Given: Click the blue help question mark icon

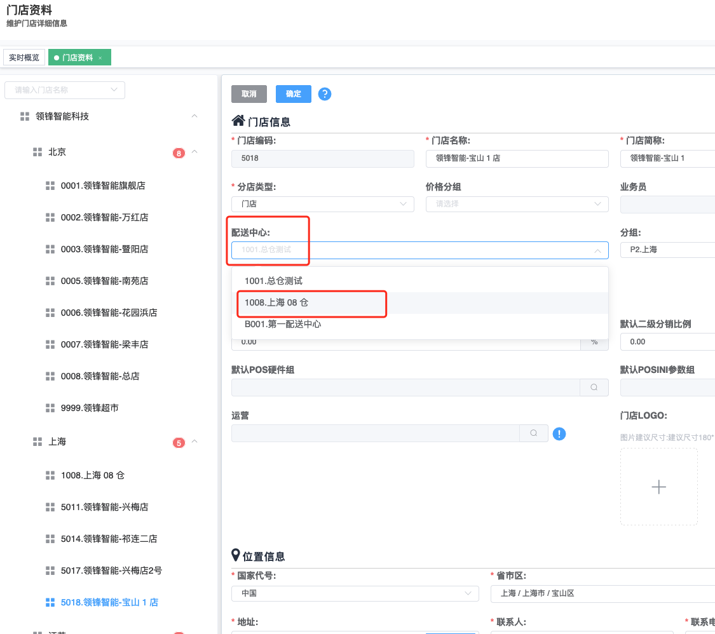Looking at the screenshot, I should pos(325,94).
